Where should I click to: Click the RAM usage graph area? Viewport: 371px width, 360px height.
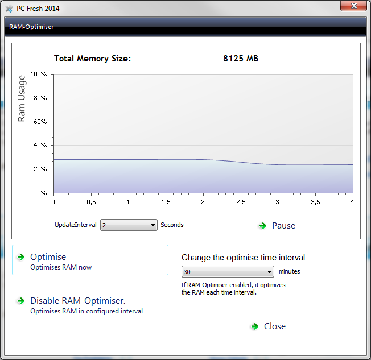click(203, 134)
